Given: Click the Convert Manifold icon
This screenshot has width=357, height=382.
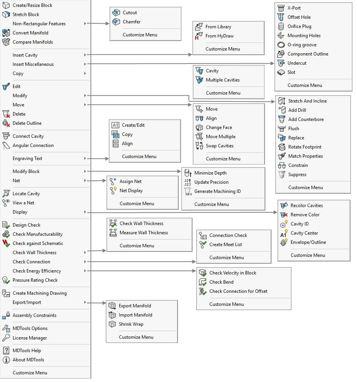Looking at the screenshot, I should coord(6,33).
